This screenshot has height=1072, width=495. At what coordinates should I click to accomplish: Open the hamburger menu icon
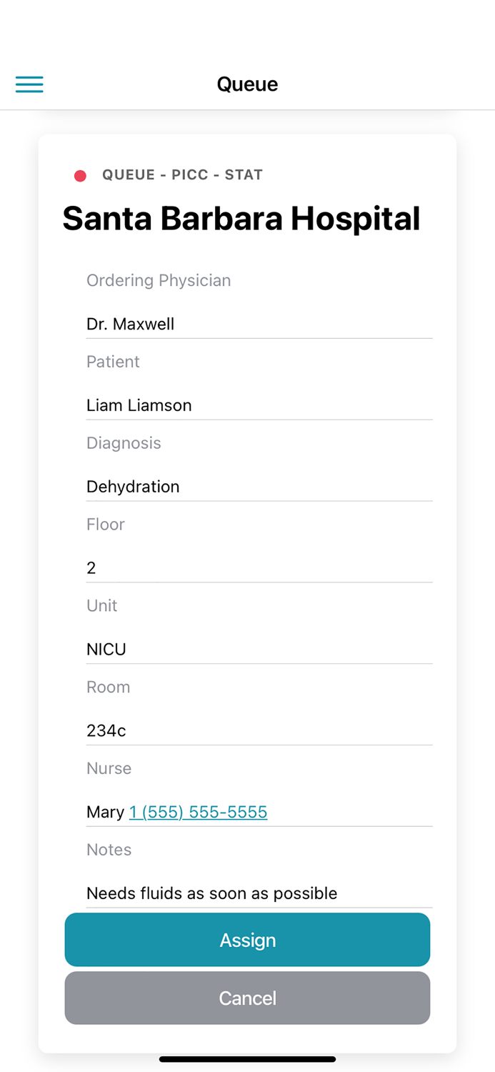29,84
